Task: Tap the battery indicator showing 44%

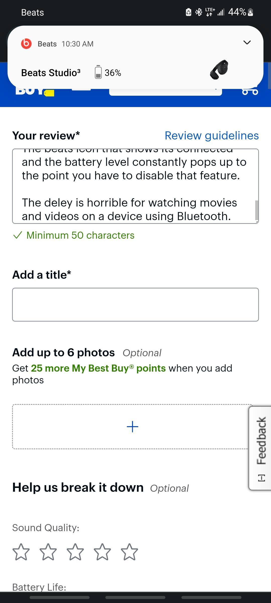Action: (237, 12)
